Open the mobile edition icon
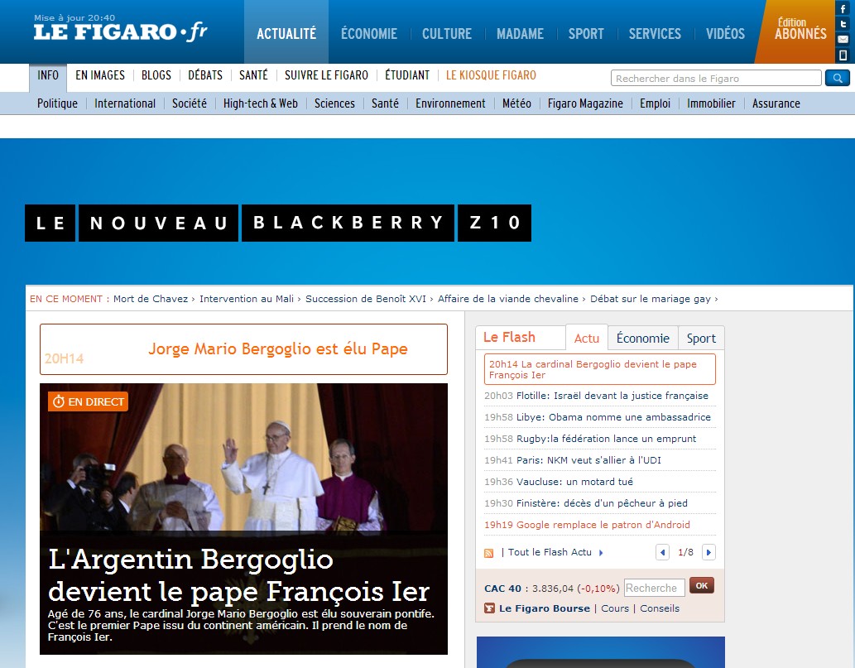855x668 pixels. coord(843,55)
